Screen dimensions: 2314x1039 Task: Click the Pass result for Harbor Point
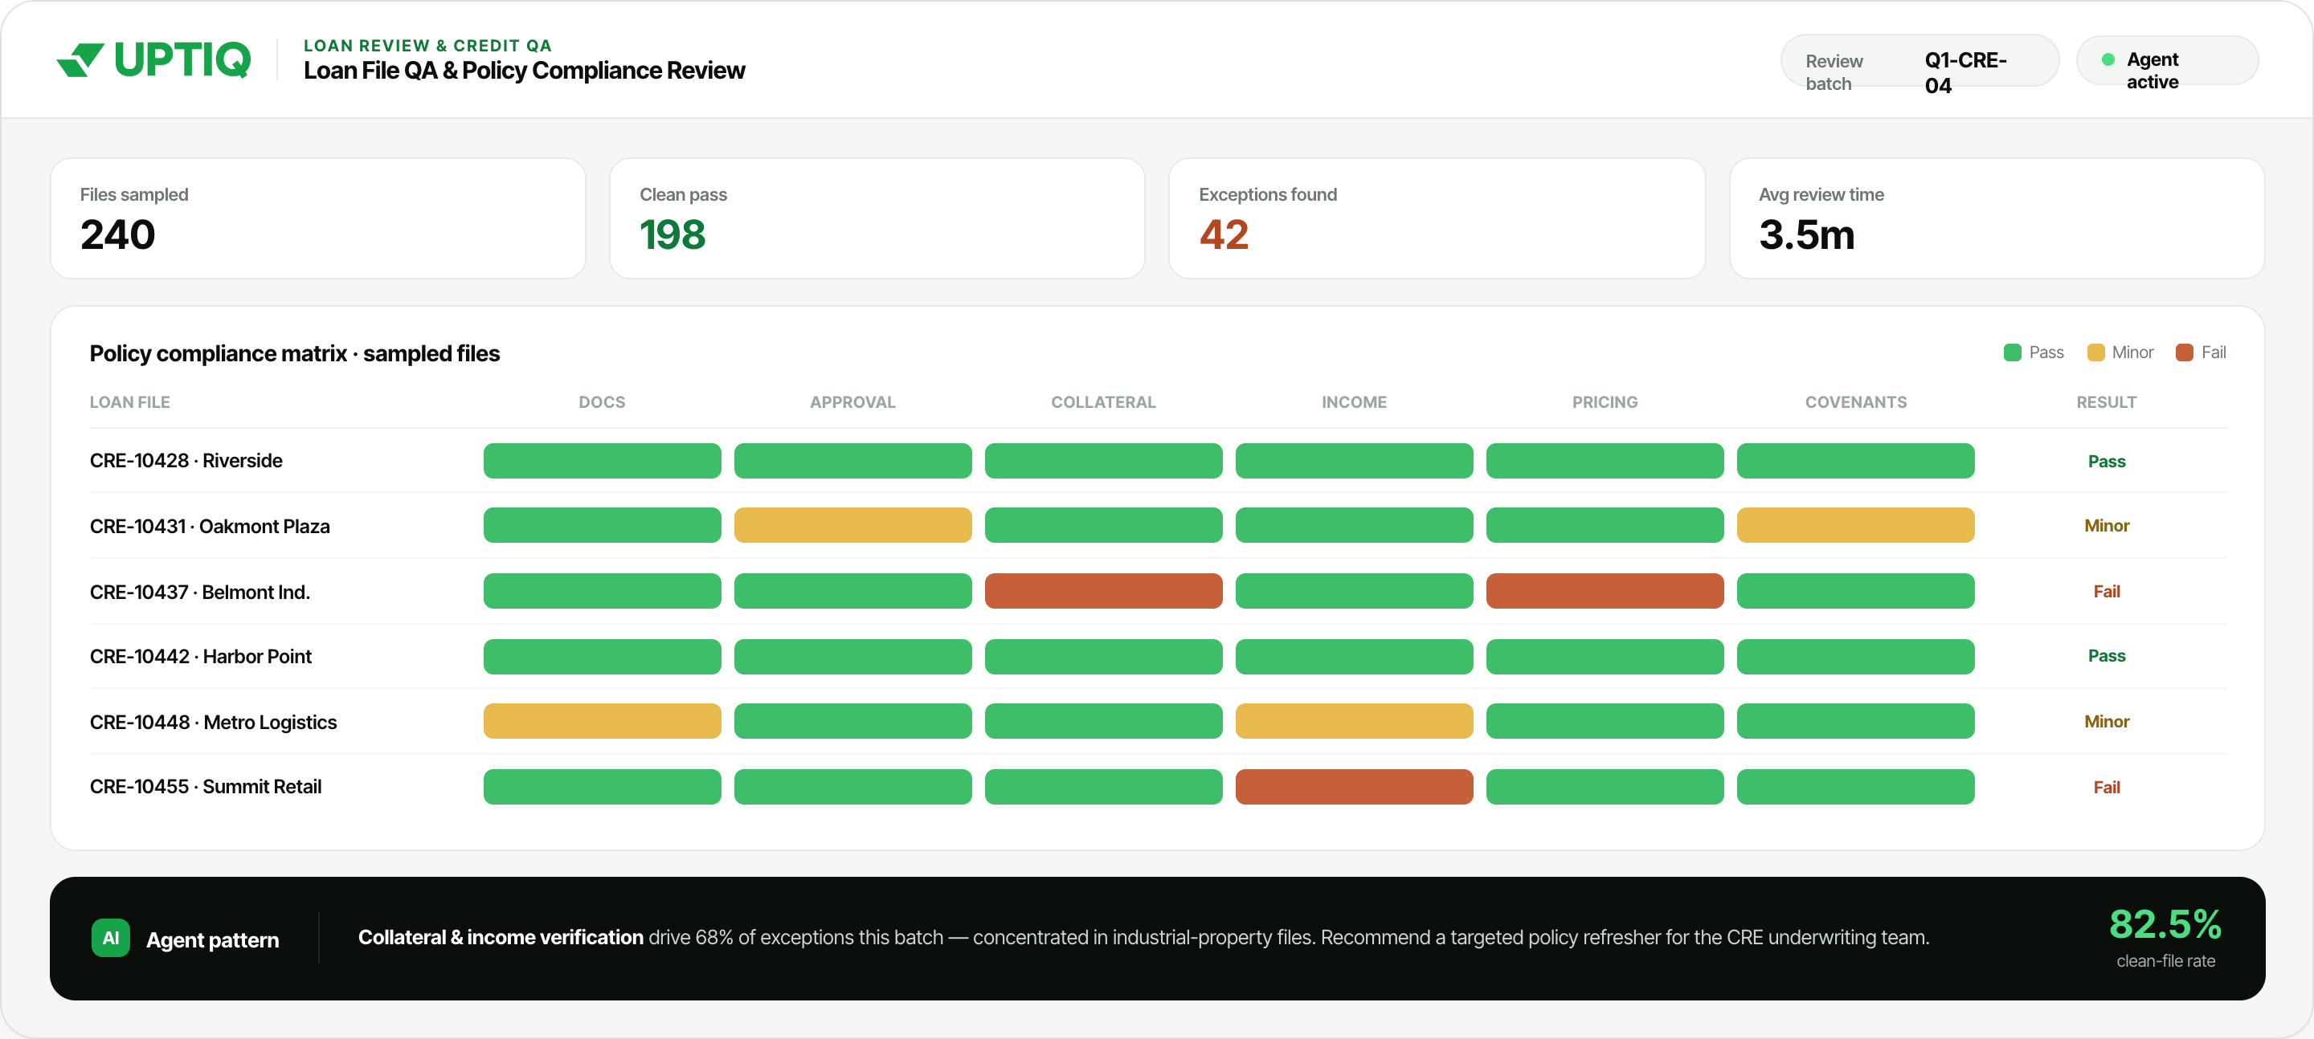pos(2106,657)
